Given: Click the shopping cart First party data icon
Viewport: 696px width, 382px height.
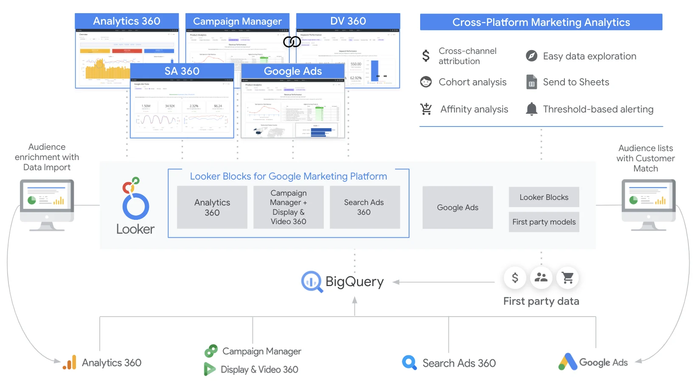Looking at the screenshot, I should pos(567,278).
